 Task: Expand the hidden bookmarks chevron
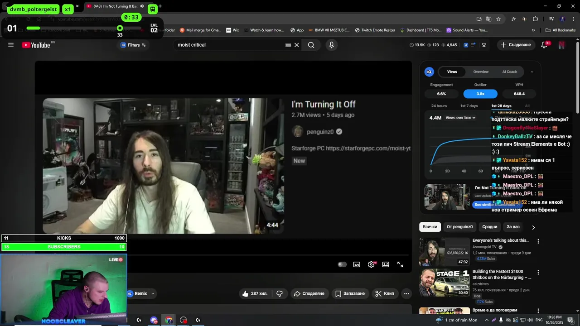click(533, 30)
